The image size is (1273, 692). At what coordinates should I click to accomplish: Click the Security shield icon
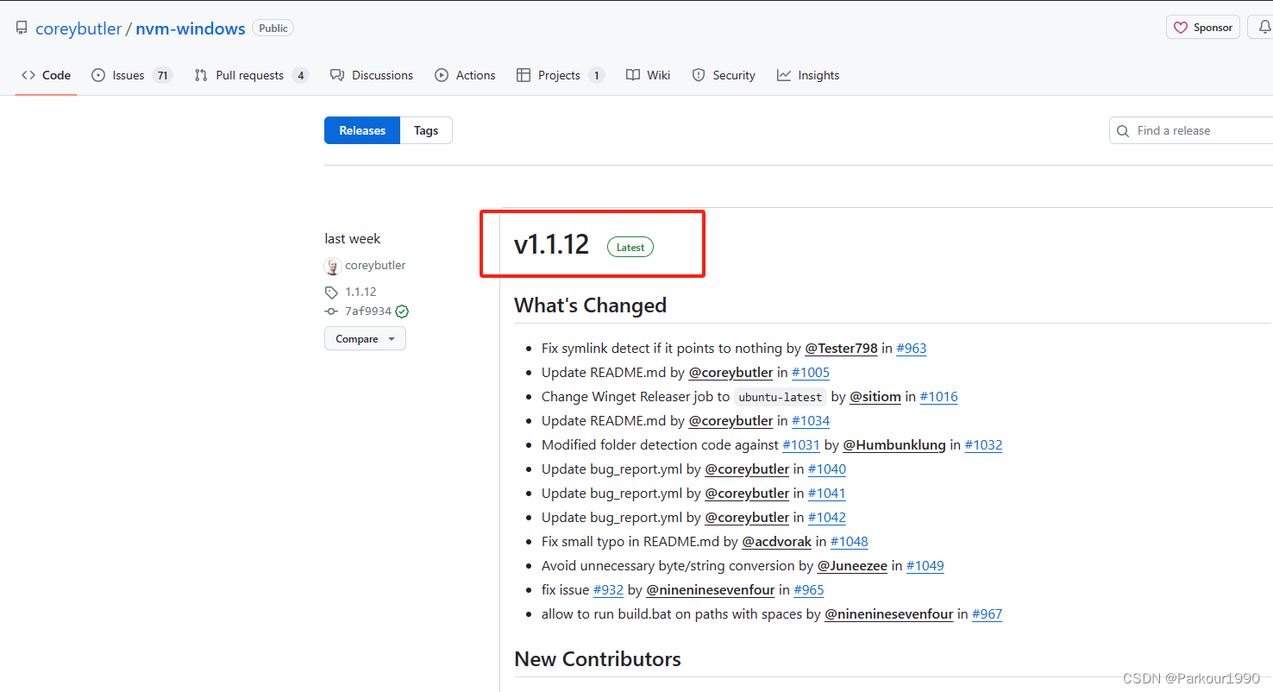tap(699, 75)
